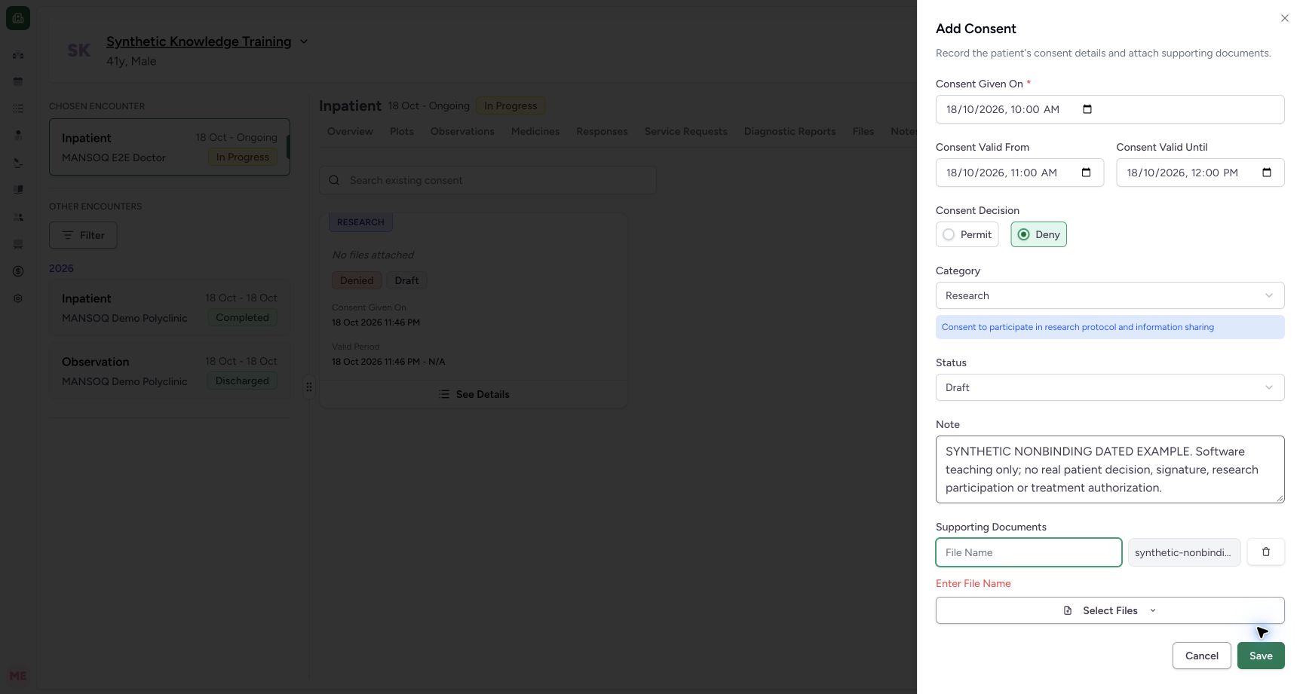This screenshot has height=694, width=1303.
Task: Open the Status dropdown showing Draft
Action: tap(1110, 387)
